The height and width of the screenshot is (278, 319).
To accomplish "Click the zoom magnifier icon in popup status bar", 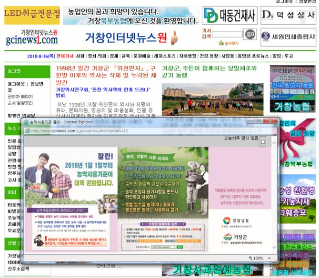I will (x=250, y=258).
